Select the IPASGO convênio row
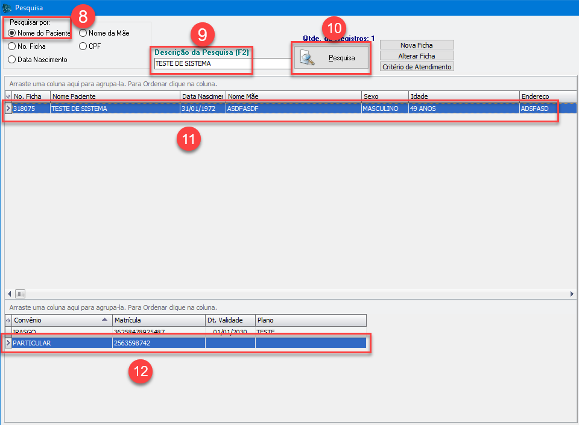This screenshot has width=579, height=425. click(x=60, y=332)
